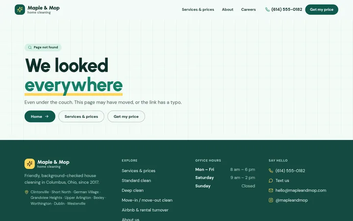Click the Clintonville neighborhoods list text
Image resolution: width=353 pixels, height=221 pixels.
coord(68,198)
